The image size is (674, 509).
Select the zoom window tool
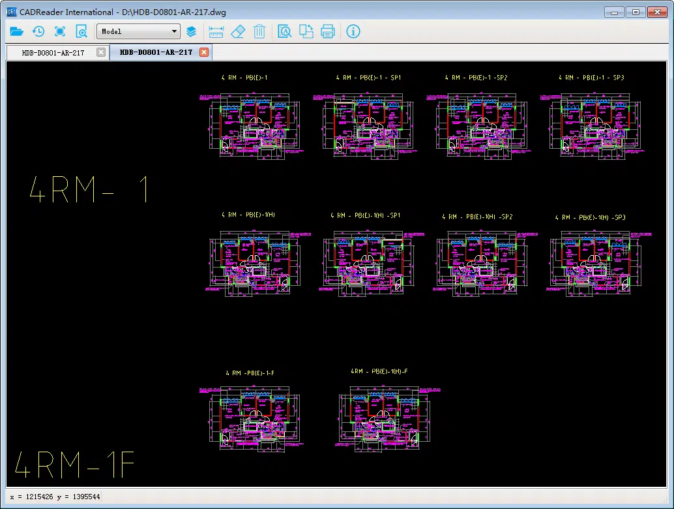click(80, 31)
